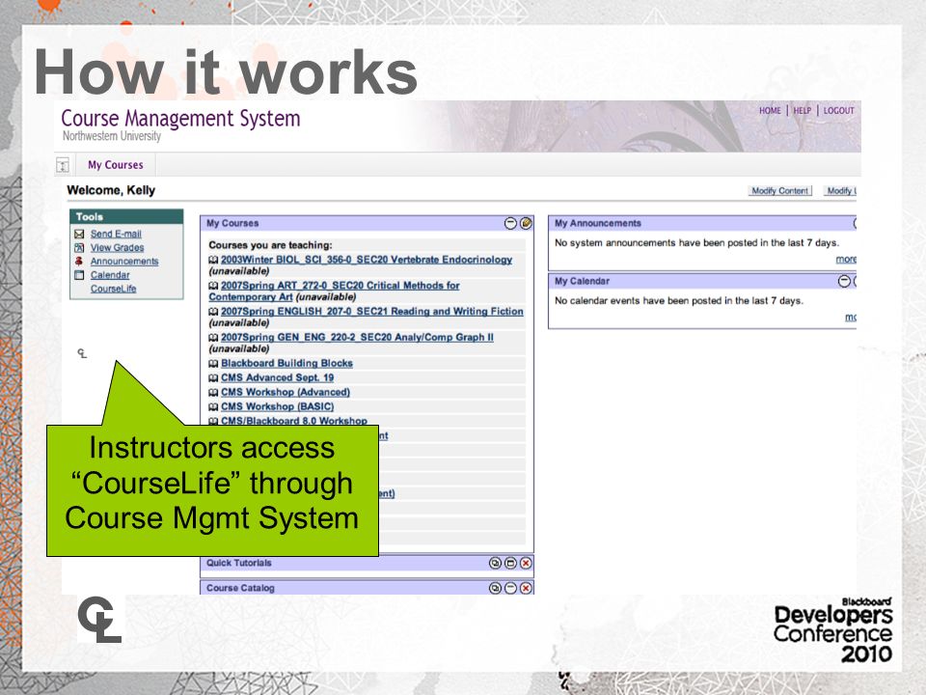Open the Announcements tool link
The height and width of the screenshot is (695, 926).
tap(124, 262)
